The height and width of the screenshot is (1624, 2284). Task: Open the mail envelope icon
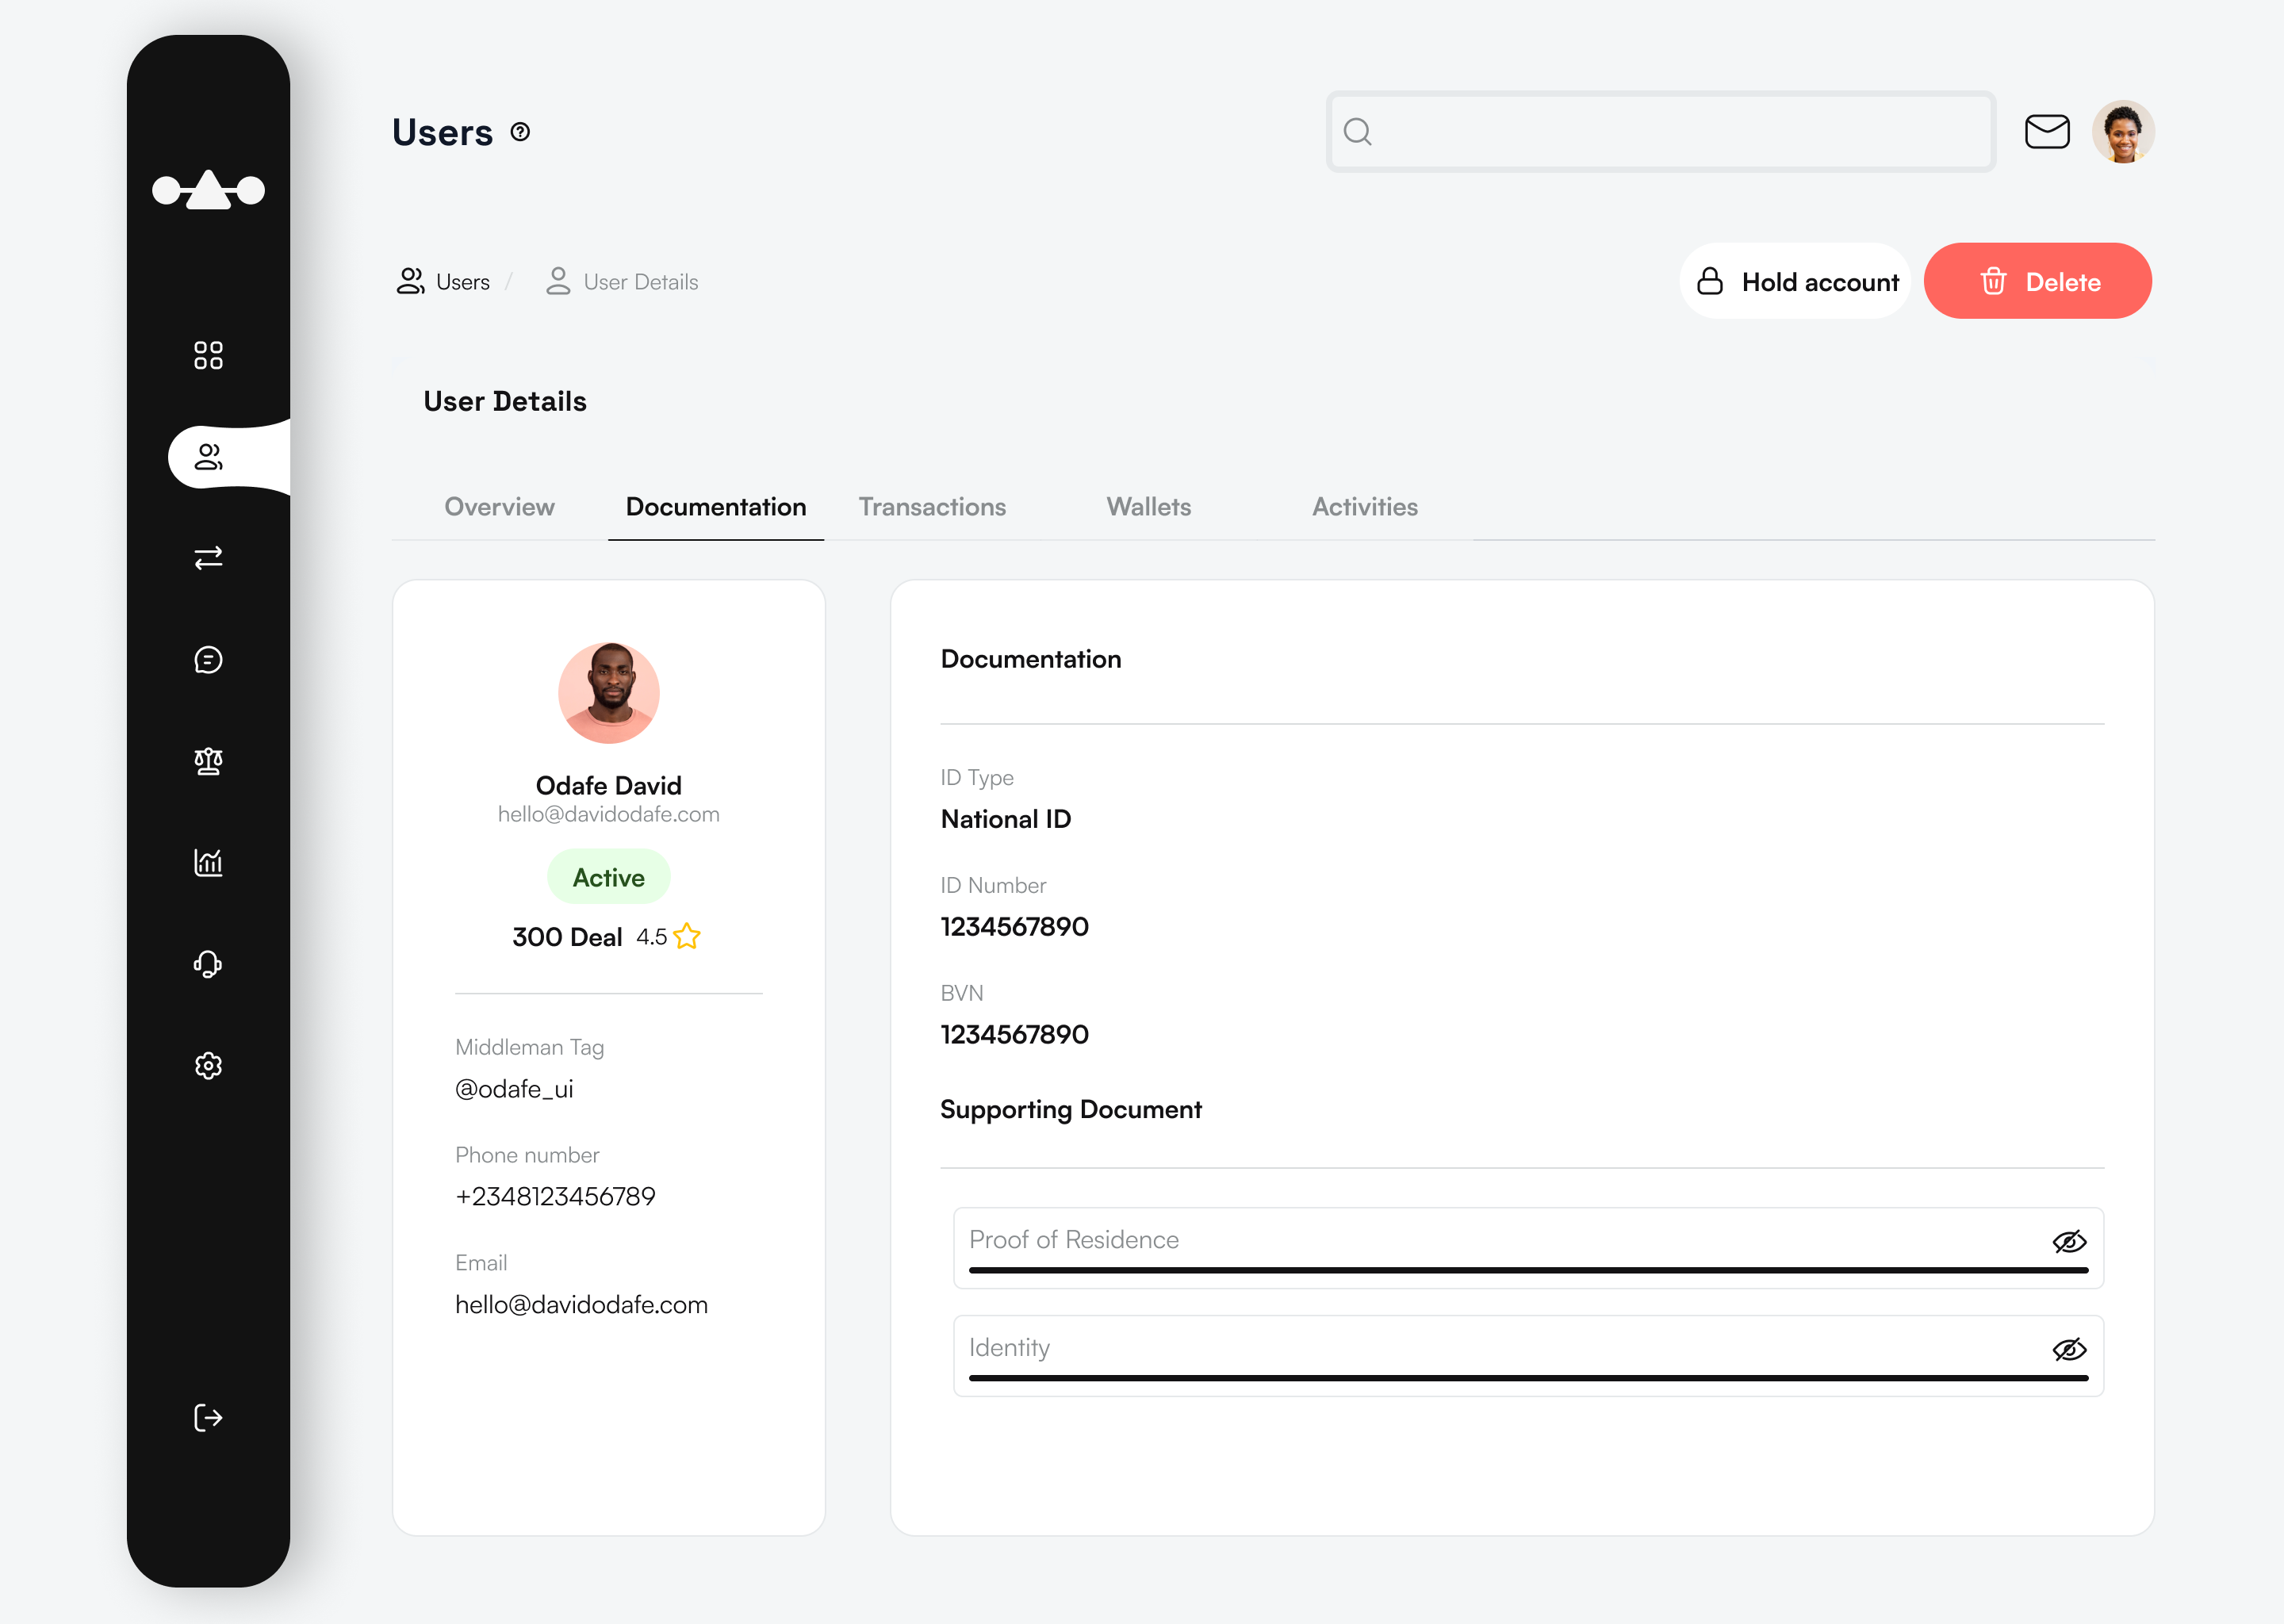[x=2047, y=132]
